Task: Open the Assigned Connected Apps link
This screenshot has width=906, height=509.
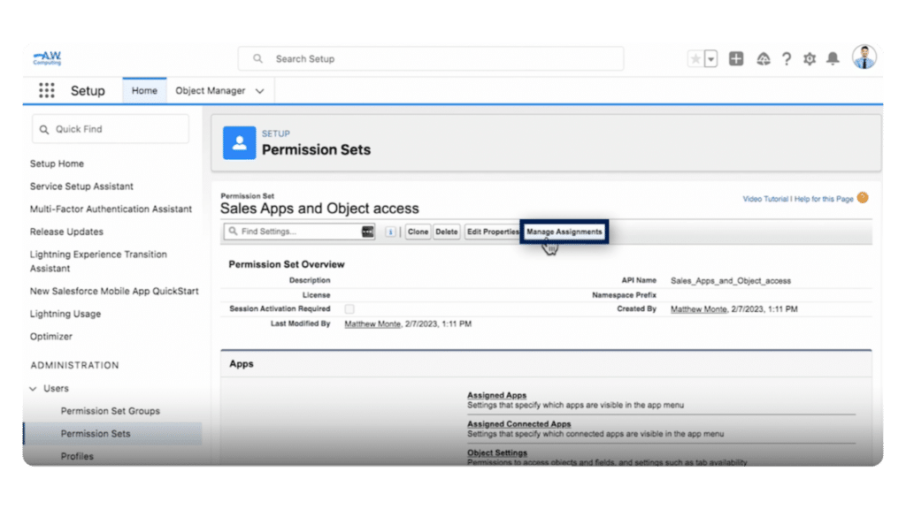Action: [x=518, y=423]
